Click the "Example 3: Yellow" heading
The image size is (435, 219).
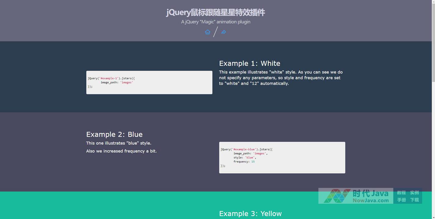pyautogui.click(x=250, y=214)
